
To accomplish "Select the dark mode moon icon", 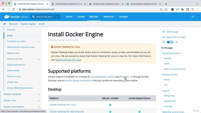I will [177, 42].
